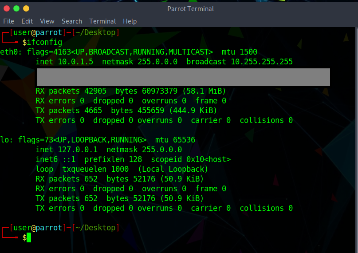Click the red close window button
This screenshot has width=358, height=253.
(x=7, y=8)
